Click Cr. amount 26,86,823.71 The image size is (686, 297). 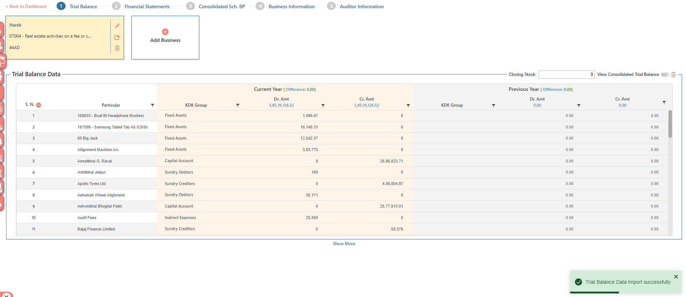coord(391,161)
